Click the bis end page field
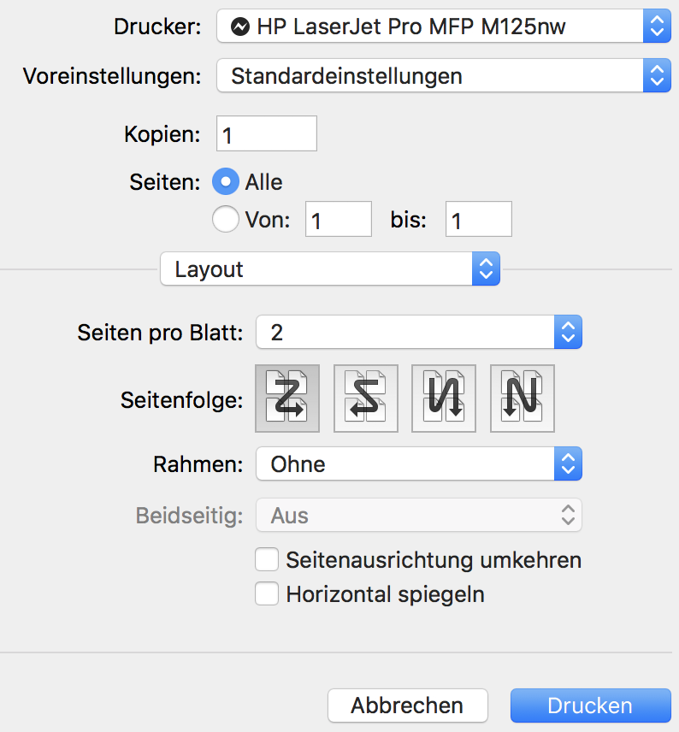Viewport: 679px width, 732px height. (x=478, y=220)
